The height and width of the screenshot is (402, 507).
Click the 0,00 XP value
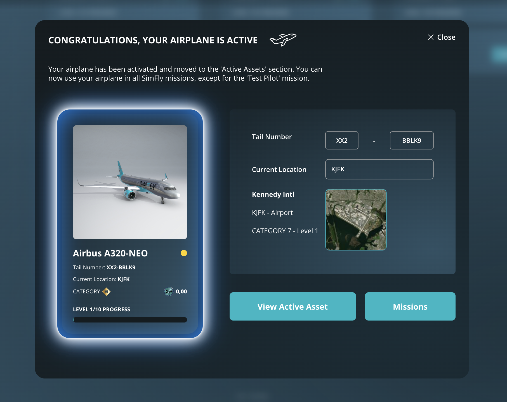pyautogui.click(x=181, y=291)
